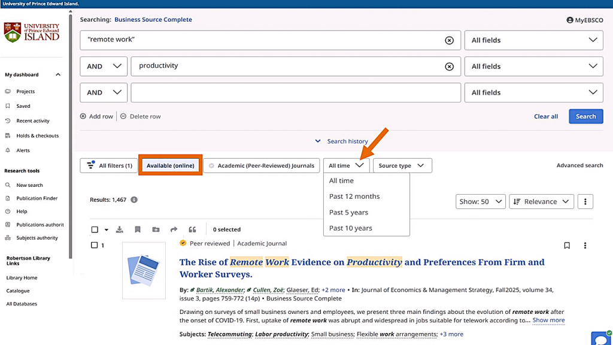Expand the Search history section

coord(342,141)
